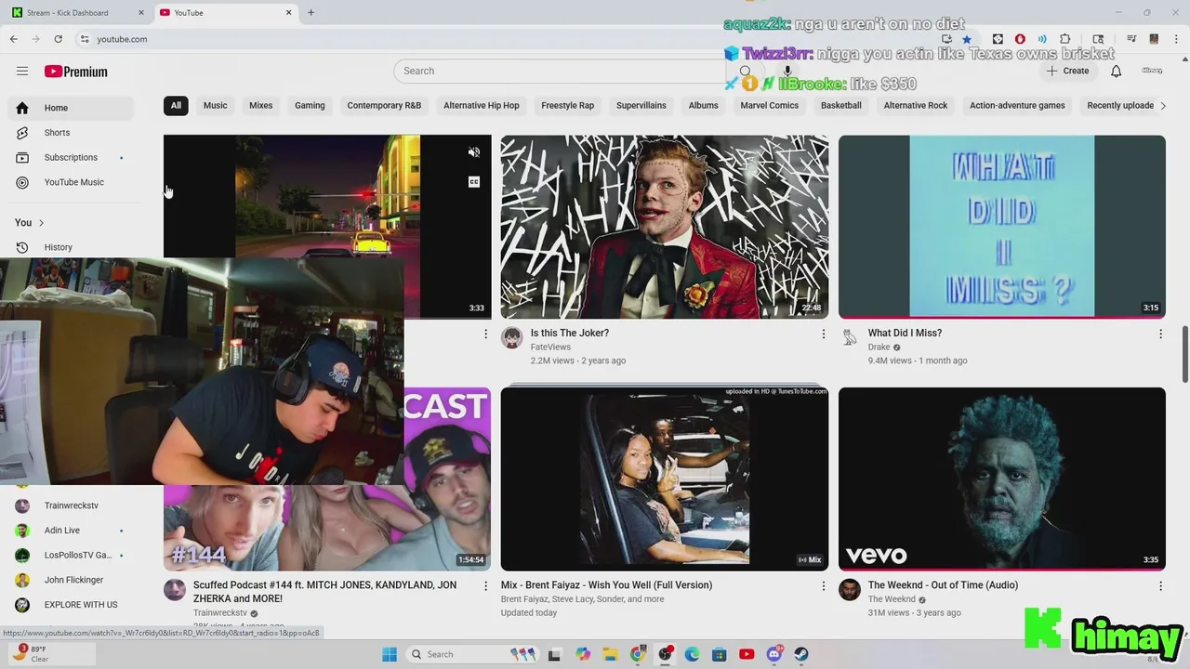Open The Weeknd vevo thumbnail
Screen dimensions: 1190x669
(x=1002, y=479)
